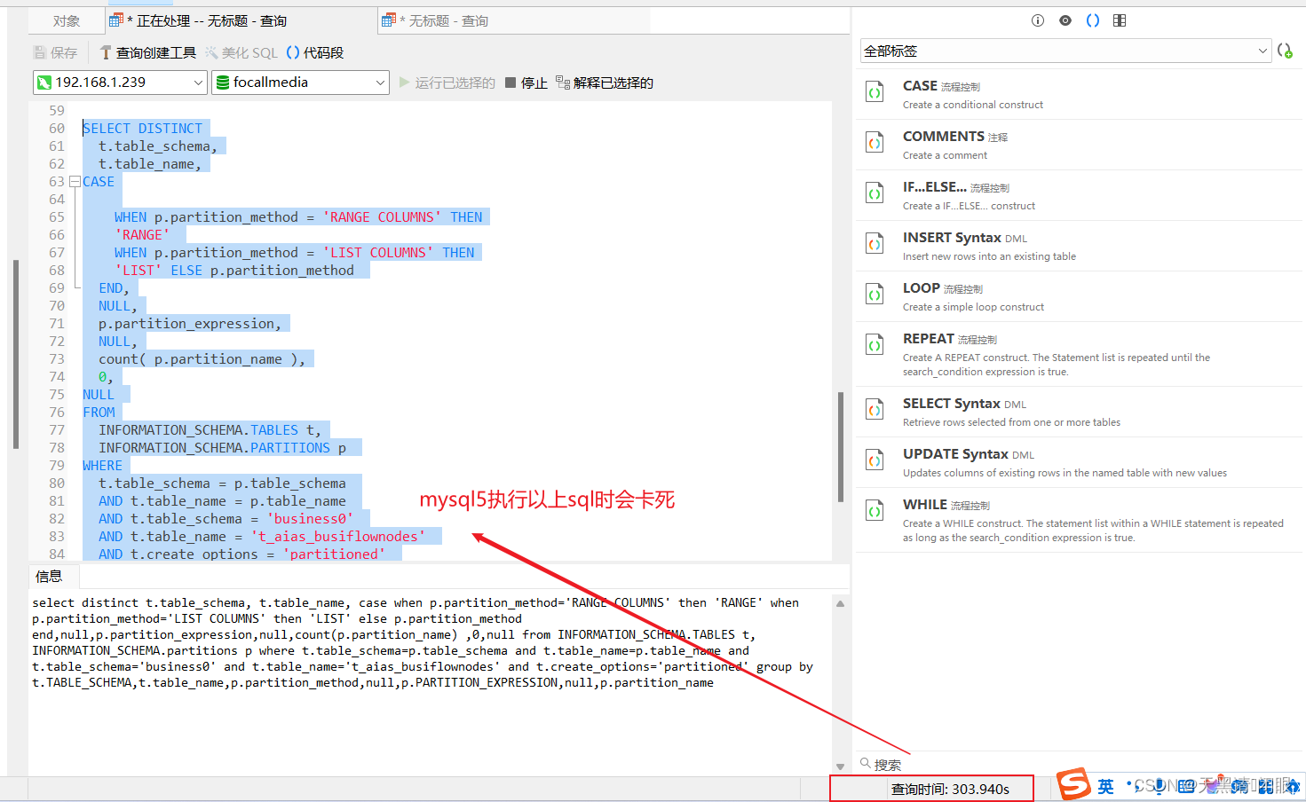Select the INSERT Syntax snippet entry
Viewport: 1306px width, 802px height.
pos(1079,246)
